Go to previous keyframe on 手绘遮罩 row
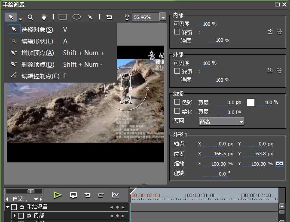Screen dimensions: 290x222 [x=111, y=207]
